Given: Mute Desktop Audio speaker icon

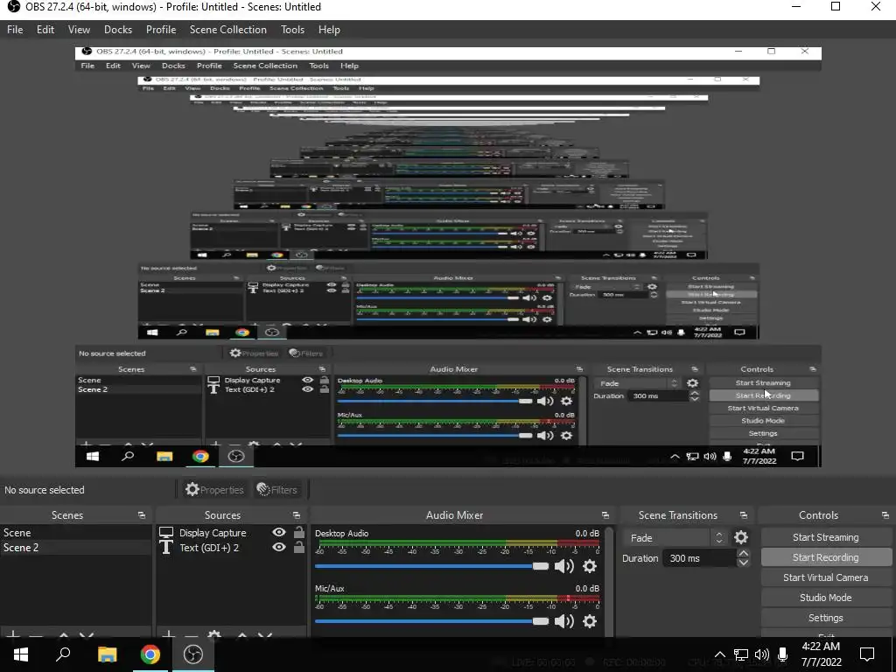Looking at the screenshot, I should (x=564, y=566).
